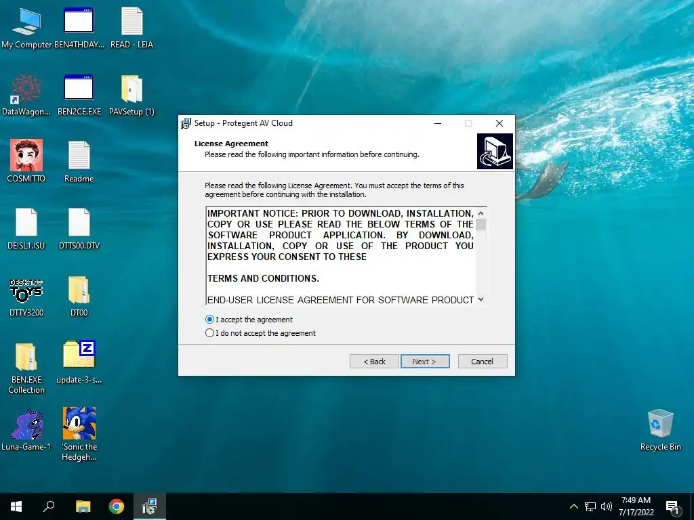Image resolution: width=694 pixels, height=520 pixels.
Task: Click the 'License Agreement' heading
Action: coord(232,144)
